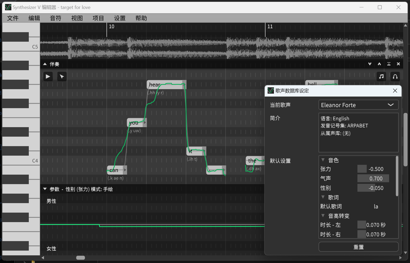Collapse the 音高转变 settings group
Image resolution: width=410 pixels, height=263 pixels.
click(323, 216)
